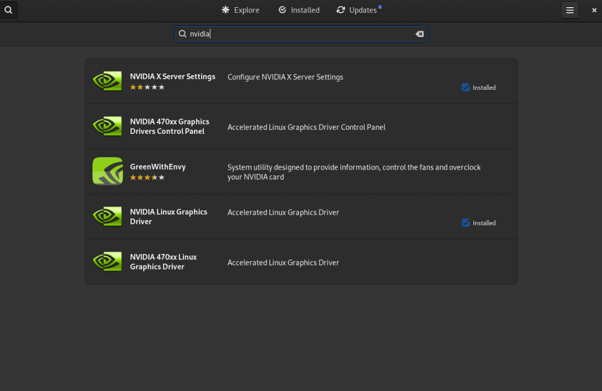Screen dimensions: 602x391
Task: Click the magnifier icon inside search field
Action: pos(183,33)
